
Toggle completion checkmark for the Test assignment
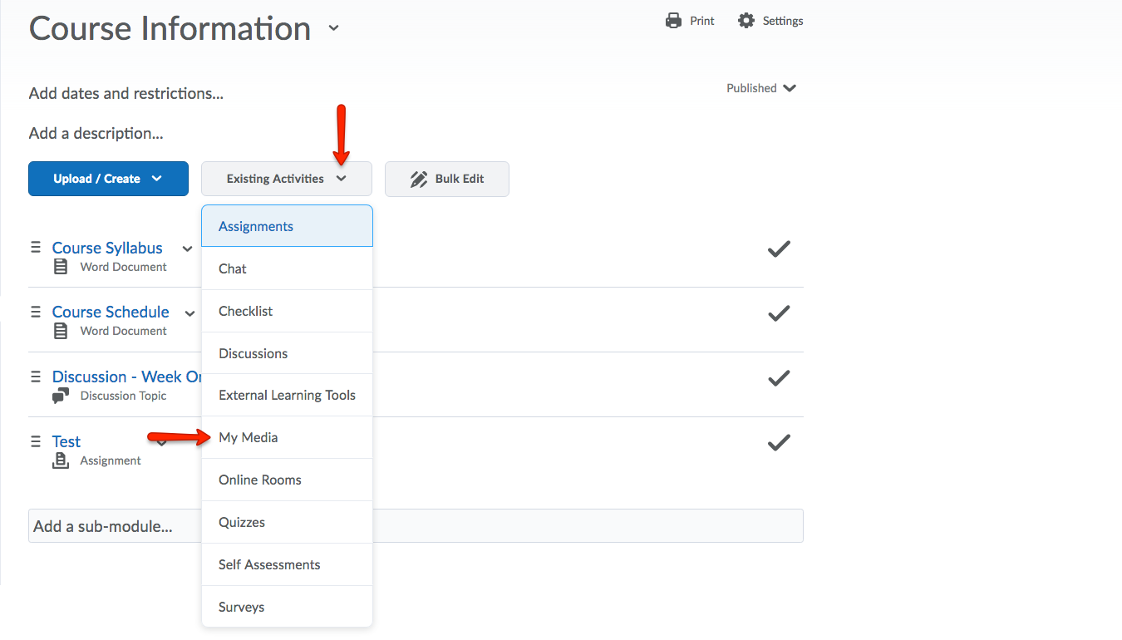click(x=778, y=443)
